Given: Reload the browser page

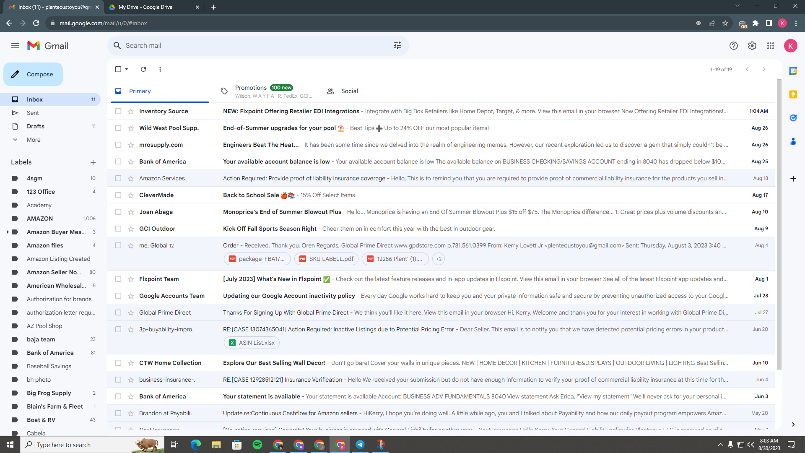Looking at the screenshot, I should tap(36, 23).
